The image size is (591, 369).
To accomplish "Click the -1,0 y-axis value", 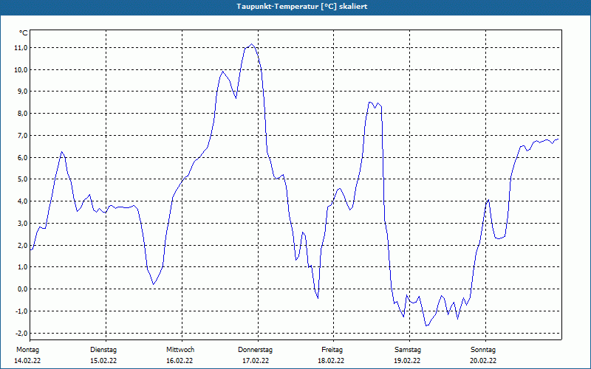I will 21,311.
